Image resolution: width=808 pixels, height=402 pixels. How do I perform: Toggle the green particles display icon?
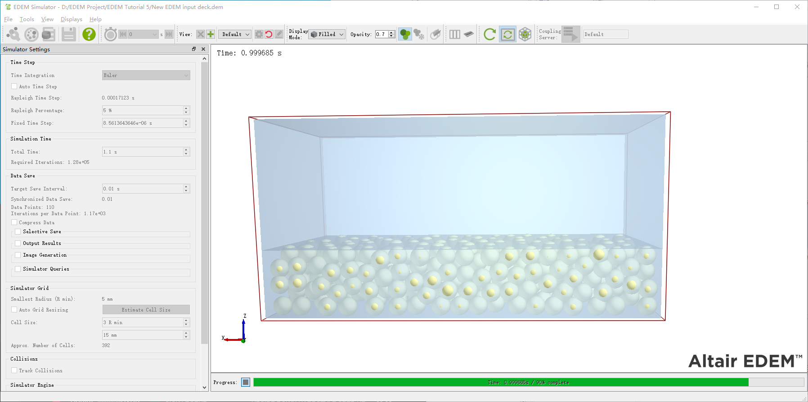pyautogui.click(x=405, y=34)
